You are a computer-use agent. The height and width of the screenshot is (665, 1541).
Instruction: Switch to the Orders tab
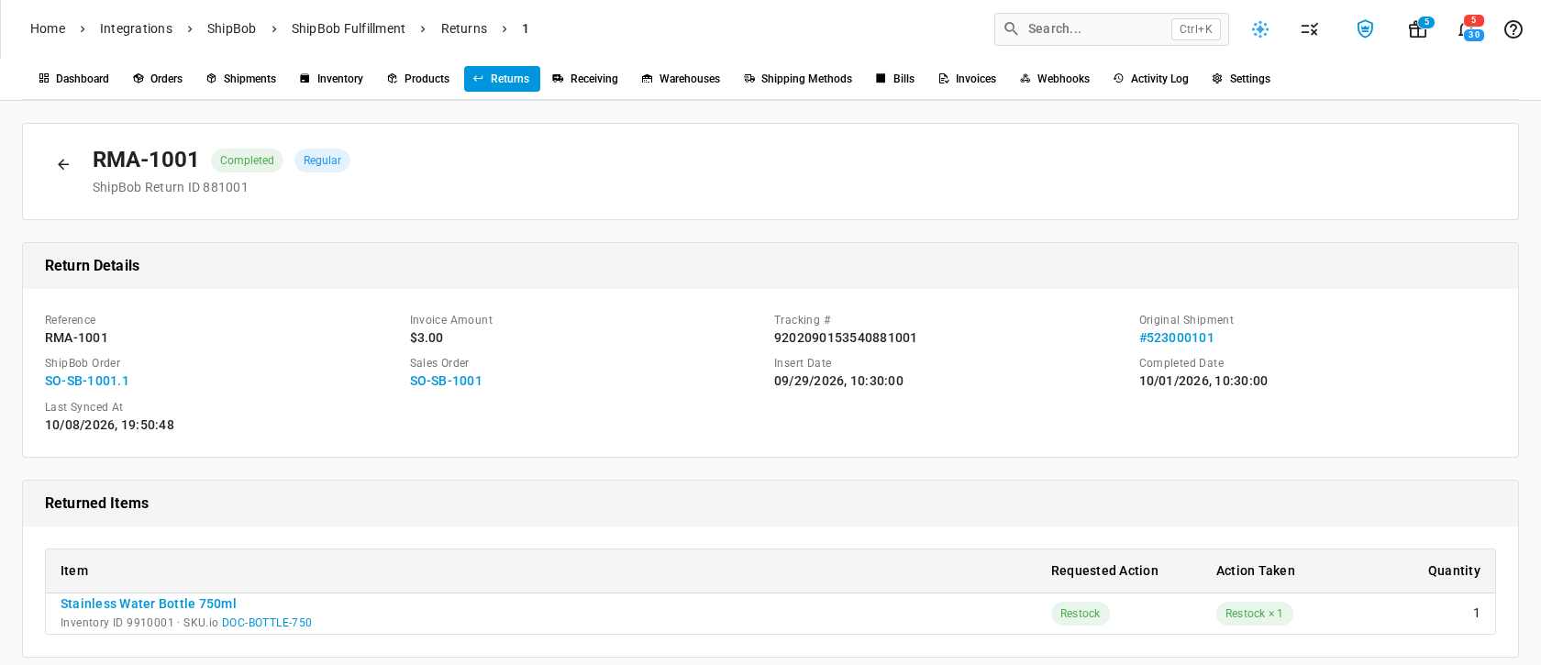[x=158, y=79]
